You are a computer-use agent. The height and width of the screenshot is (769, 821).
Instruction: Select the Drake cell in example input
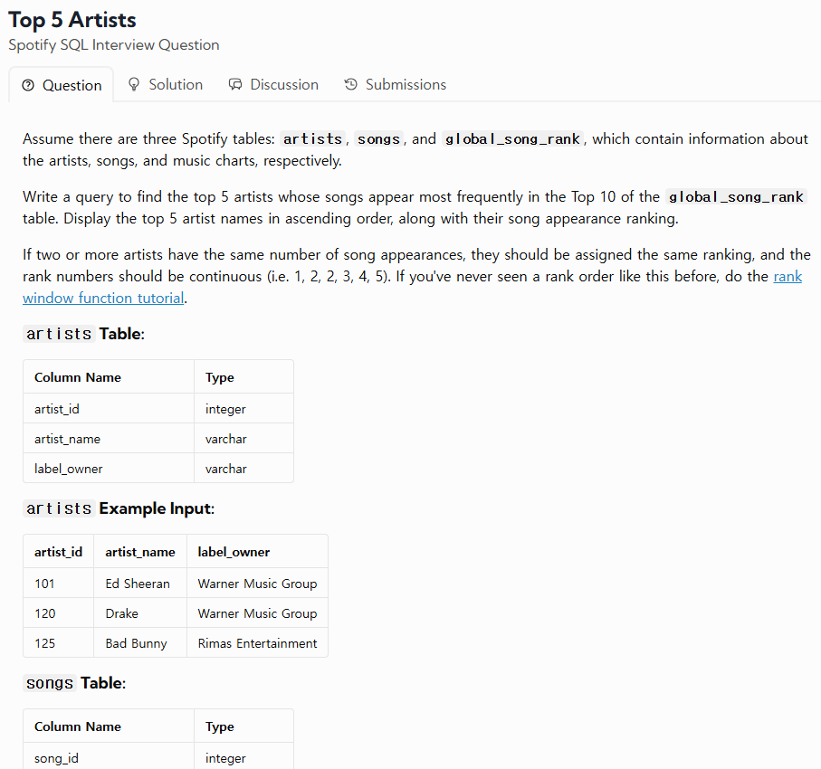pos(139,613)
